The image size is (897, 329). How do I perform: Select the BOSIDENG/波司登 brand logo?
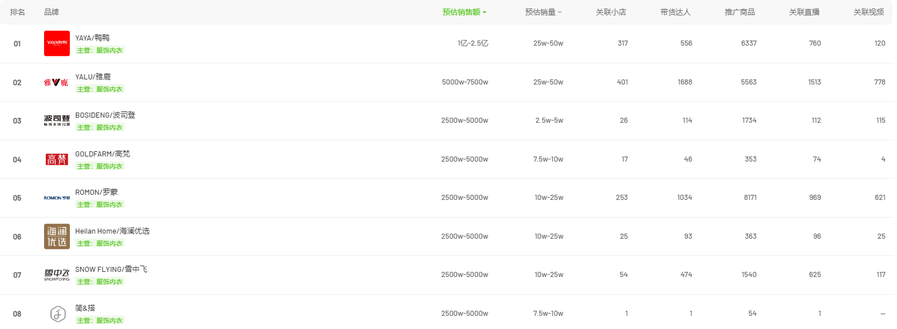pos(57,121)
